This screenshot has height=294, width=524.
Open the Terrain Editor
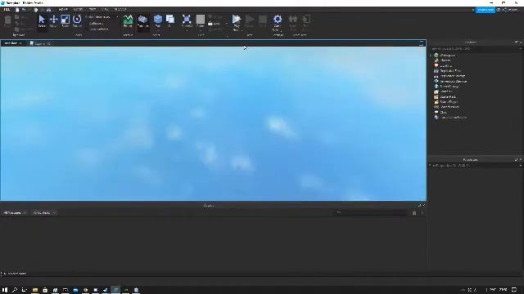(128, 22)
